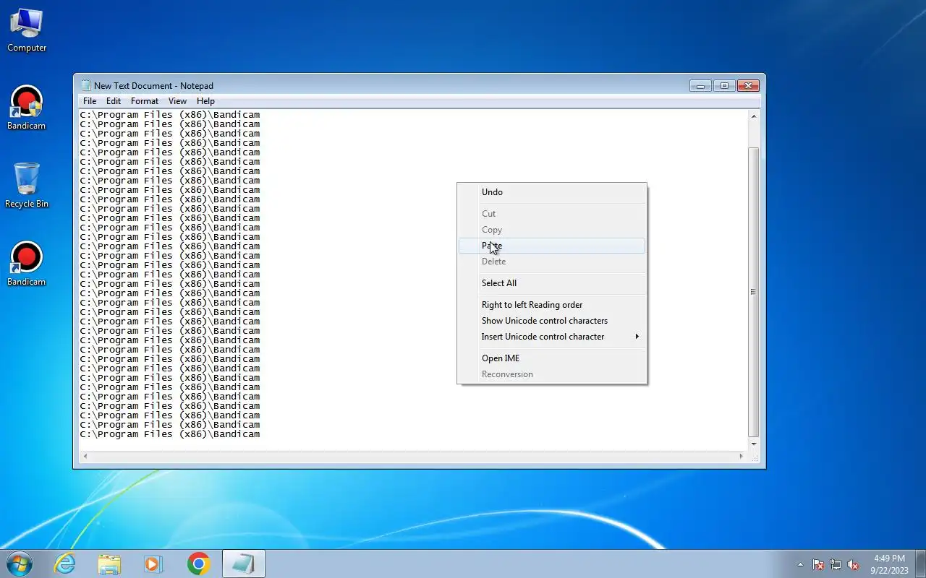Viewport: 926px width, 578px height.
Task: Open the Windows Start menu
Action: tap(20, 564)
